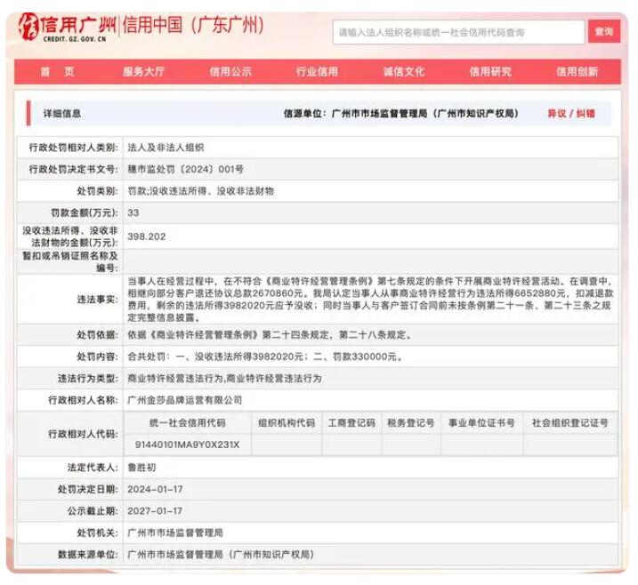Click the 异议 link
Screen dimensions: 638x585
click(557, 114)
